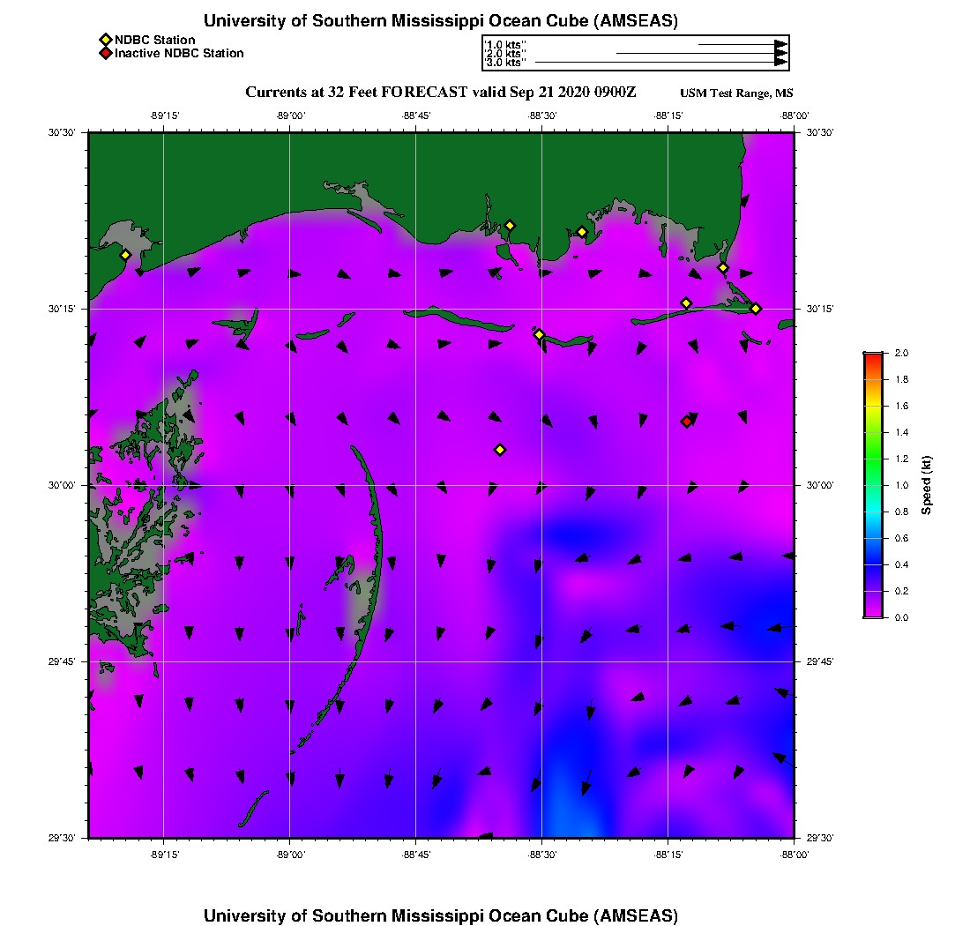Click the easternmost yellow station at 30°15'
Screen dimensions: 970x926
pyautogui.click(x=756, y=309)
